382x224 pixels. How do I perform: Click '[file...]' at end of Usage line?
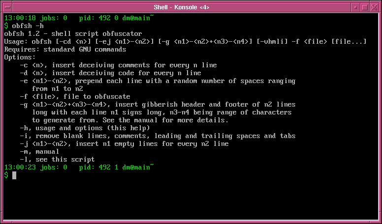click(349, 41)
